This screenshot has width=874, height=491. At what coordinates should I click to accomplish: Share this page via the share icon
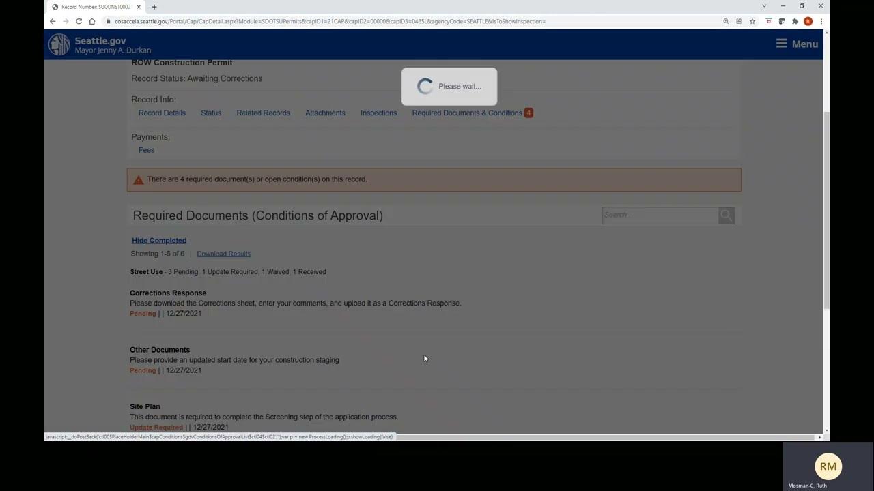[x=739, y=21]
